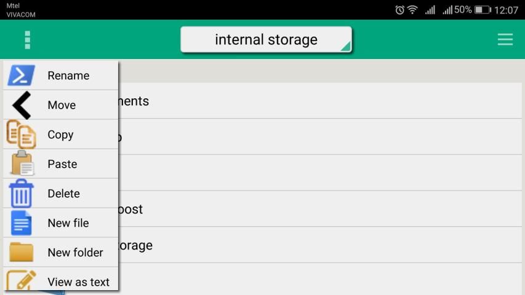This screenshot has width=525, height=295.
Task: Choose Move in the context menu
Action: click(x=62, y=105)
